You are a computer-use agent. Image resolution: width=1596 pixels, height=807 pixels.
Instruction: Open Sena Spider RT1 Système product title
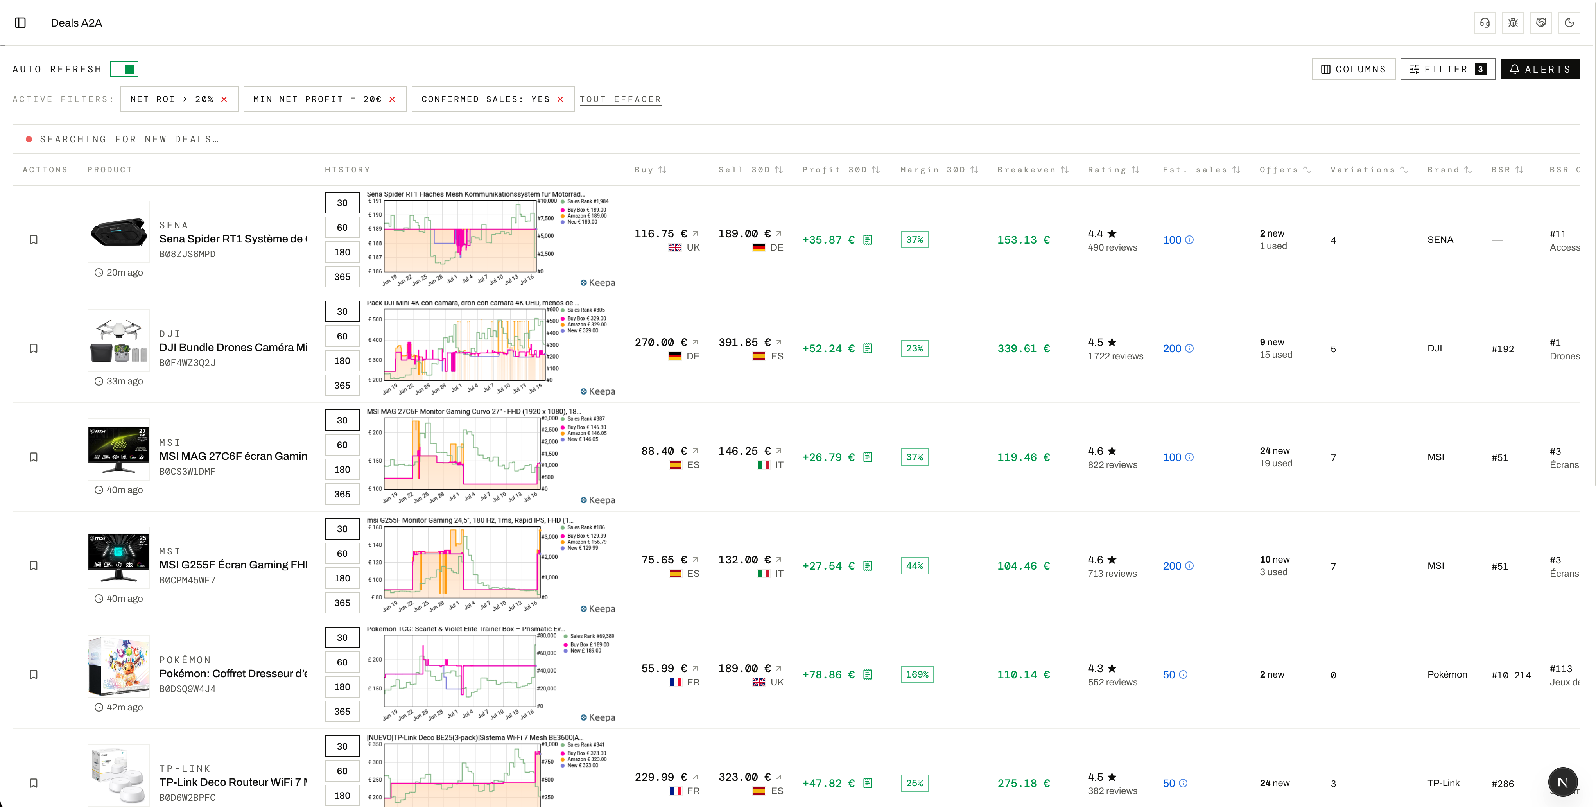tap(233, 239)
